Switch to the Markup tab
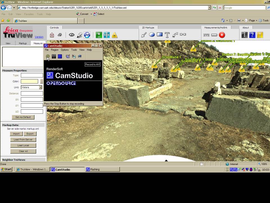 click(23, 43)
